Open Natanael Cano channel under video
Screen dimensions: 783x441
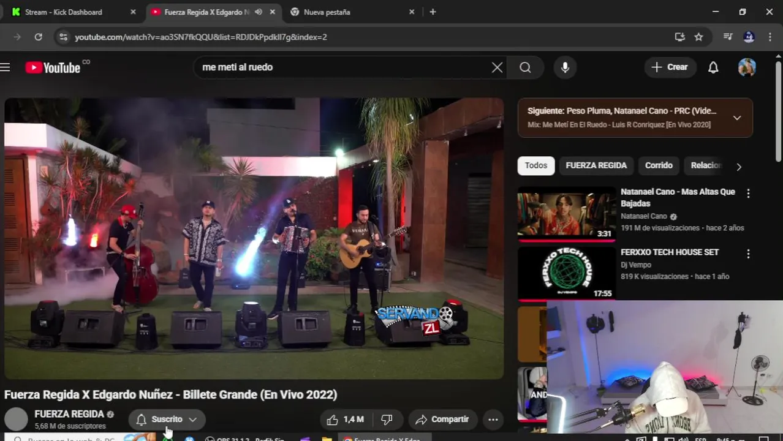[643, 216]
